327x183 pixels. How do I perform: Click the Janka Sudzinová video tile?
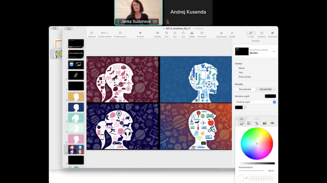139,13
